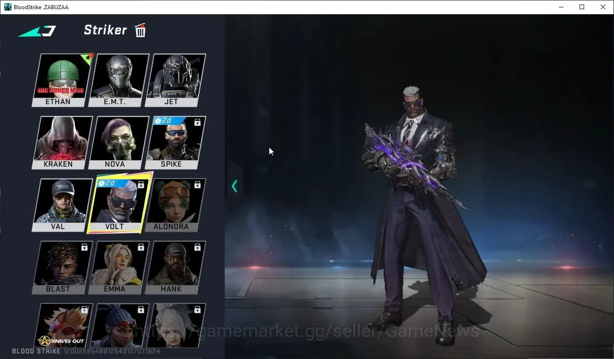Click the highlighted VOLT striker card
Image resolution: width=614 pixels, height=359 pixels.
[119, 203]
